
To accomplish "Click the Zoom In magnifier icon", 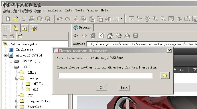I will coord(155,19).
